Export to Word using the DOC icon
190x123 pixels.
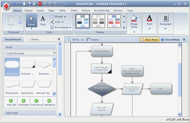[45, 4]
